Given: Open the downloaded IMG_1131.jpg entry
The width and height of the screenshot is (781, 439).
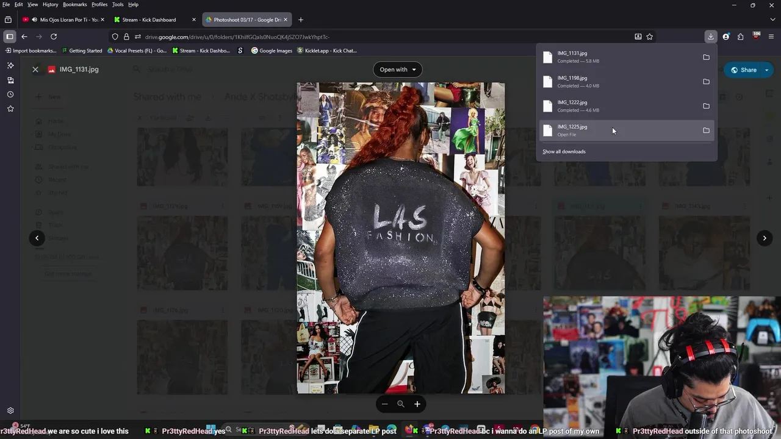Looking at the screenshot, I should point(618,57).
